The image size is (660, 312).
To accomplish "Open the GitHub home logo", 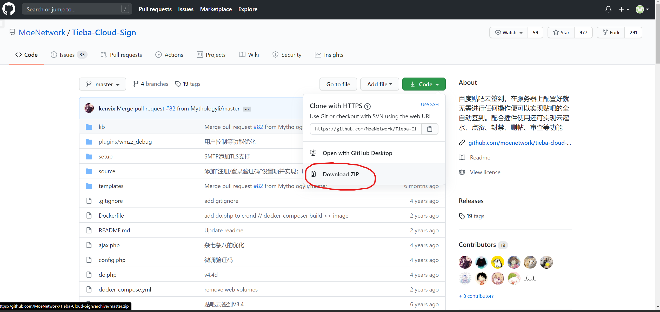I will coord(9,9).
